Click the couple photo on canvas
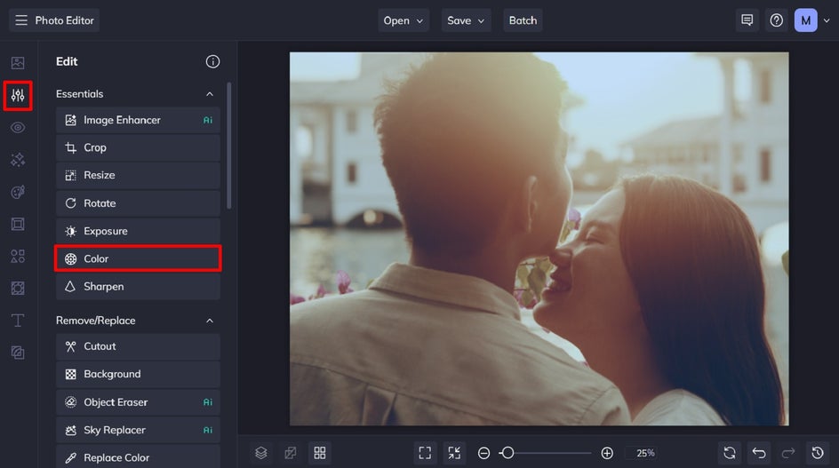Screen dimensions: 839x468 coord(539,239)
